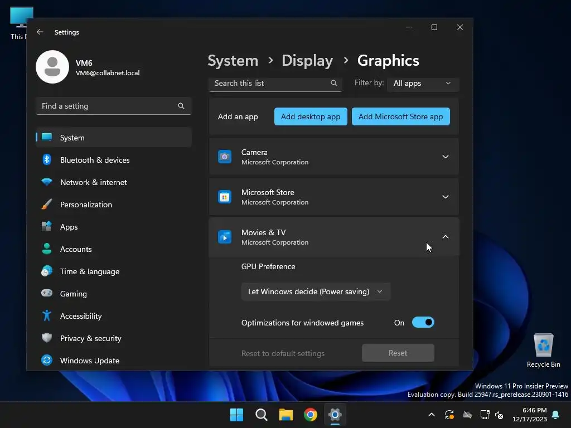Click the network tray icon
The height and width of the screenshot is (428, 571).
pyautogui.click(x=485, y=415)
